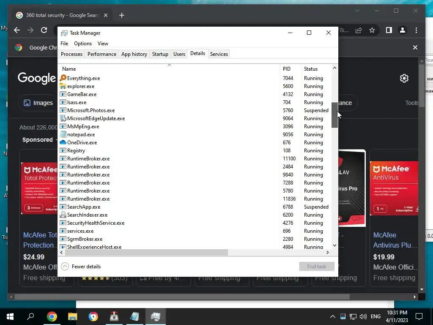The height and width of the screenshot is (325, 433).
Task: Sort processes by Name column header
Action: pos(169,69)
